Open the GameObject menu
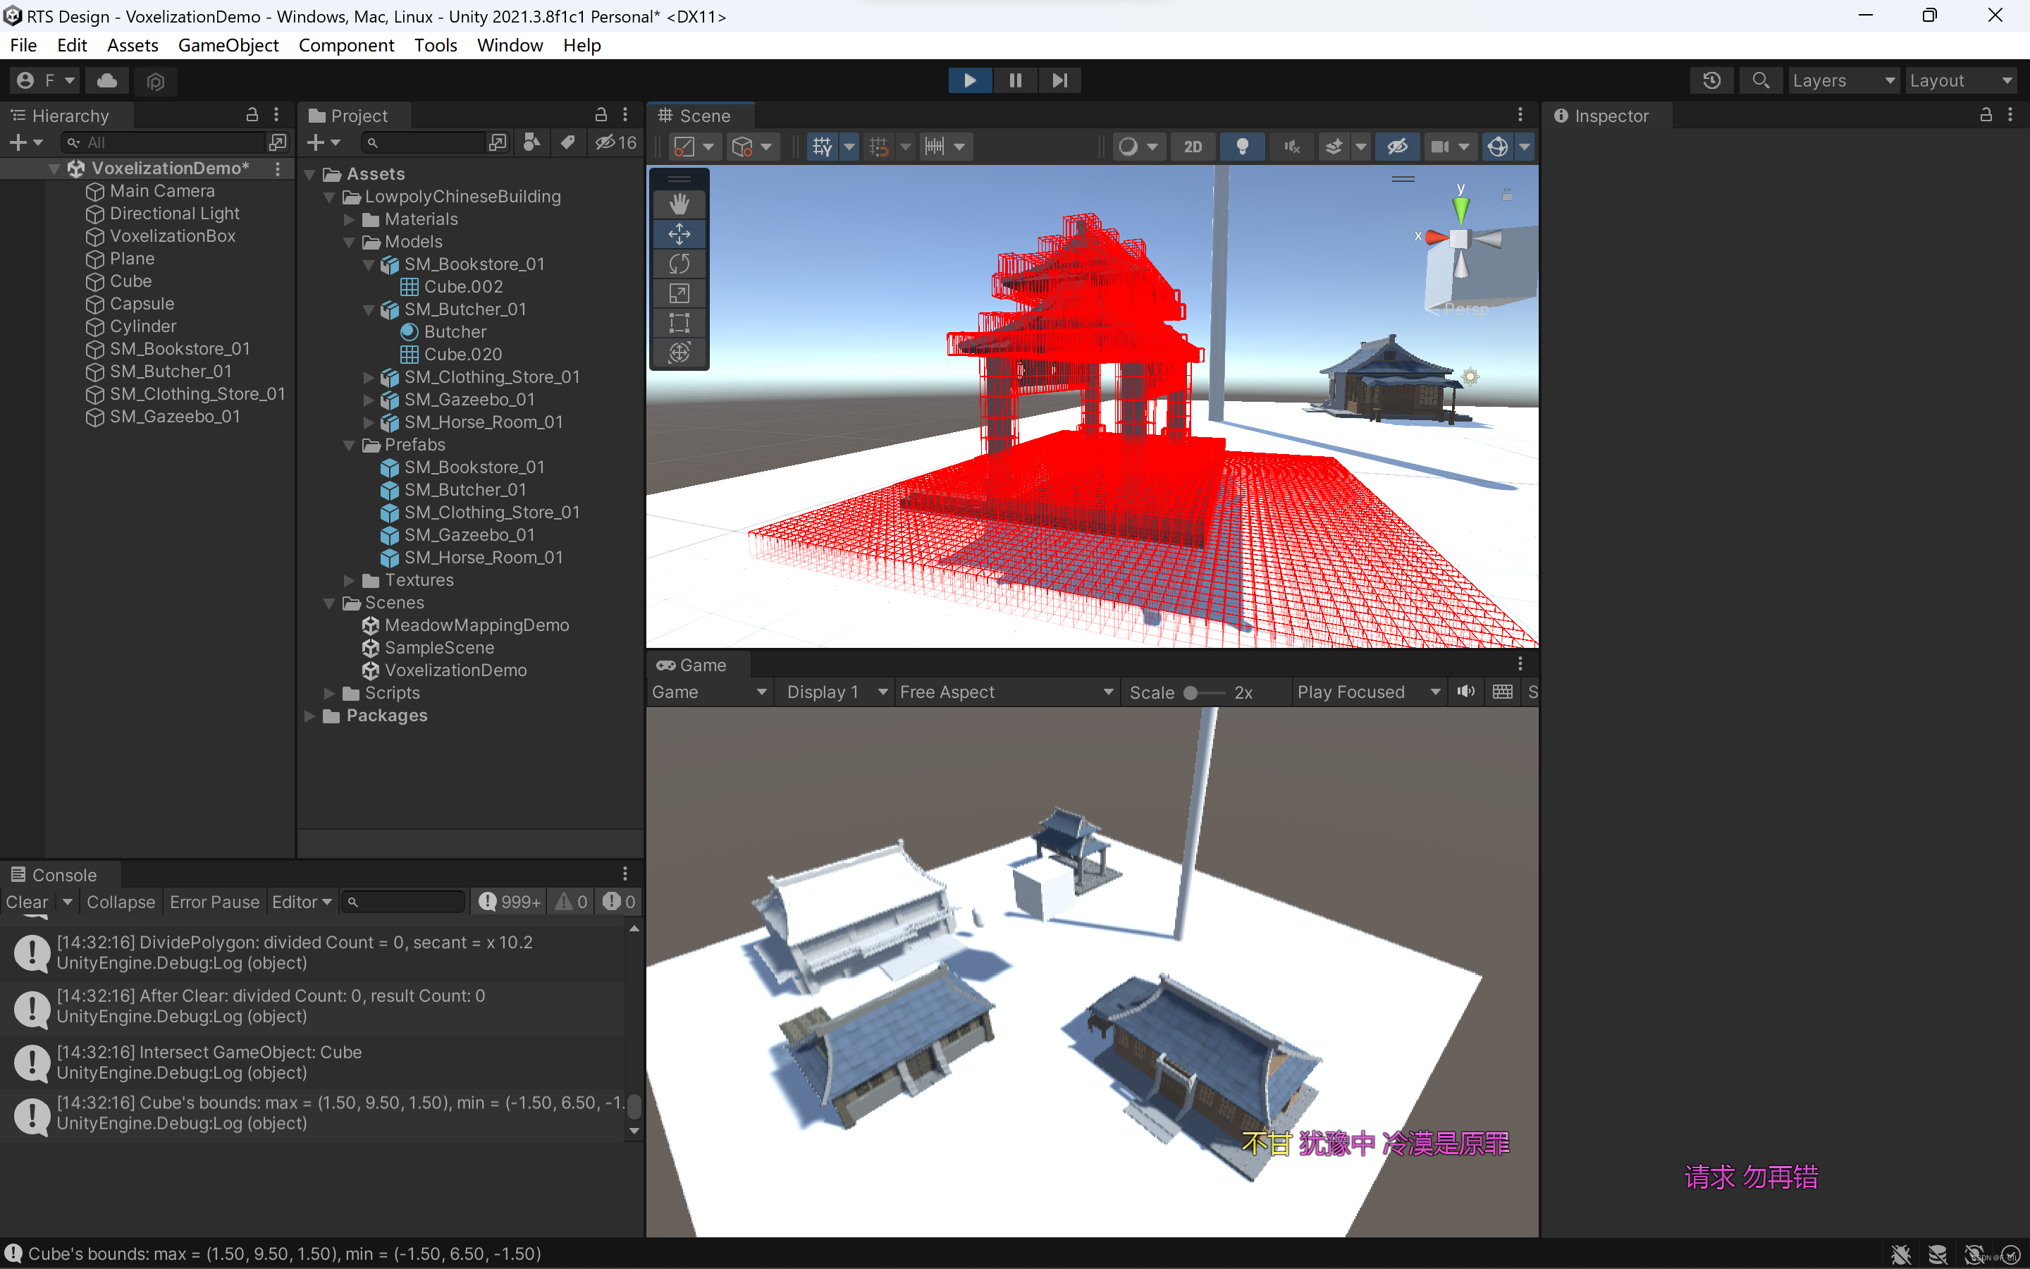This screenshot has width=2030, height=1269. click(x=228, y=44)
